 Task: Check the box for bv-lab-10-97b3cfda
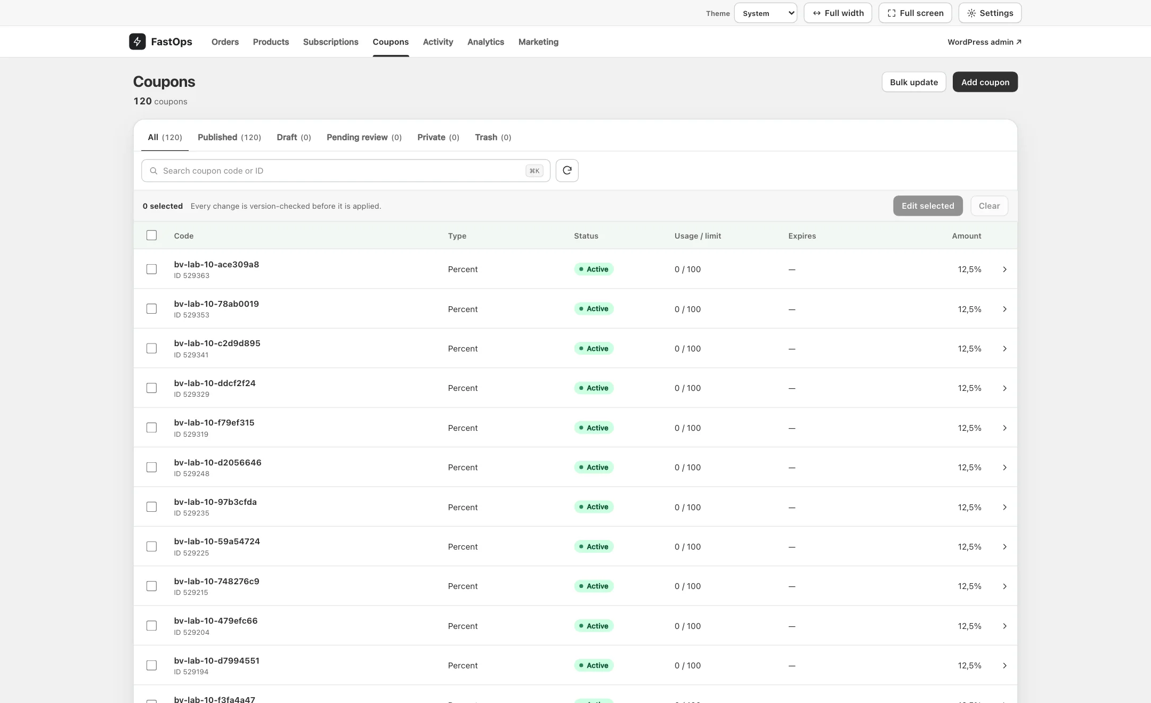(x=152, y=507)
